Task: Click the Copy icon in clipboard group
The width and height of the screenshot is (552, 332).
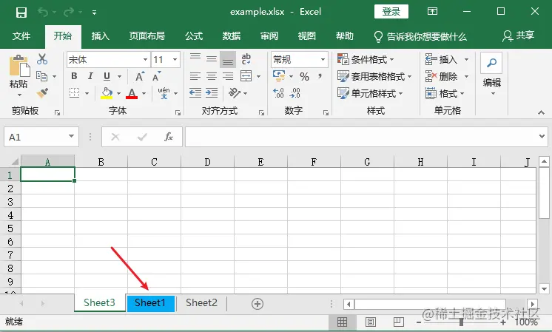Action: 42,76
